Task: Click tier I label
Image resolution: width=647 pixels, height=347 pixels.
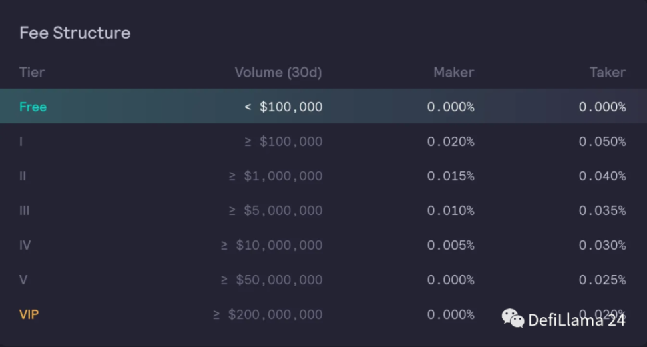Action: coord(21,141)
